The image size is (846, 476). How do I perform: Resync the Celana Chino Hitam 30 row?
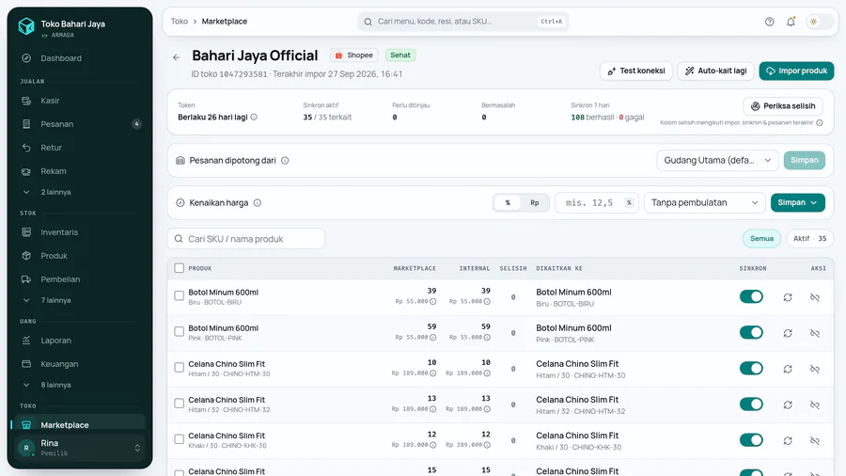(x=788, y=369)
